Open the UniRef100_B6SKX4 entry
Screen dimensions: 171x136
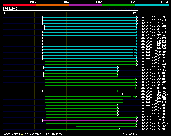pos(153,35)
